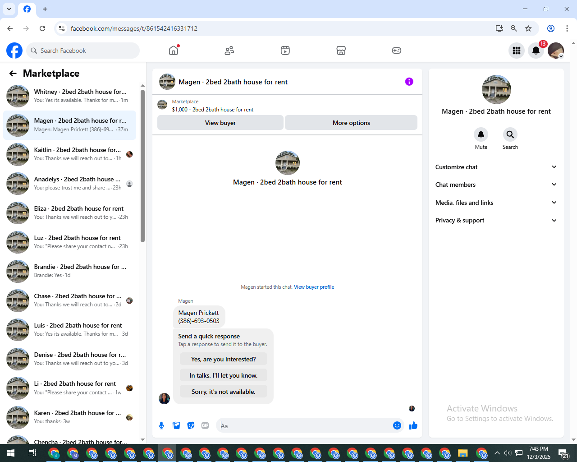Send 'Yes, are you interested?' quick response
Screen dimensions: 577x462
pyautogui.click(x=223, y=359)
